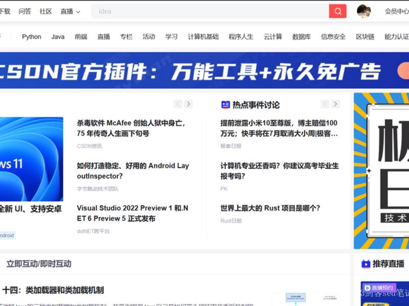Click the 推荐直播 heading text
Screen dimensions: 409x306
click(x=389, y=264)
